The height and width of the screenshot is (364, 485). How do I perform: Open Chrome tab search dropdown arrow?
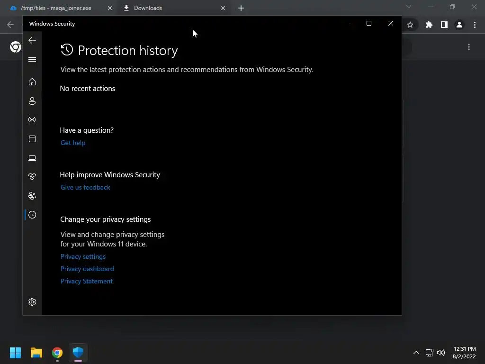pos(409,7)
